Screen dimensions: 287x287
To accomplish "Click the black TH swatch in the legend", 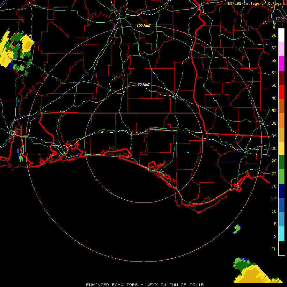I will pyautogui.click(x=282, y=248).
